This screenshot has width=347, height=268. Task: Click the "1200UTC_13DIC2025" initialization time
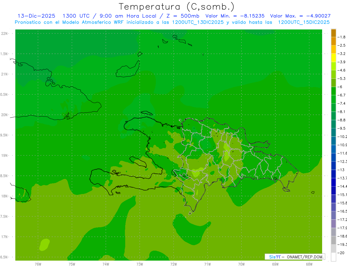(x=198, y=22)
